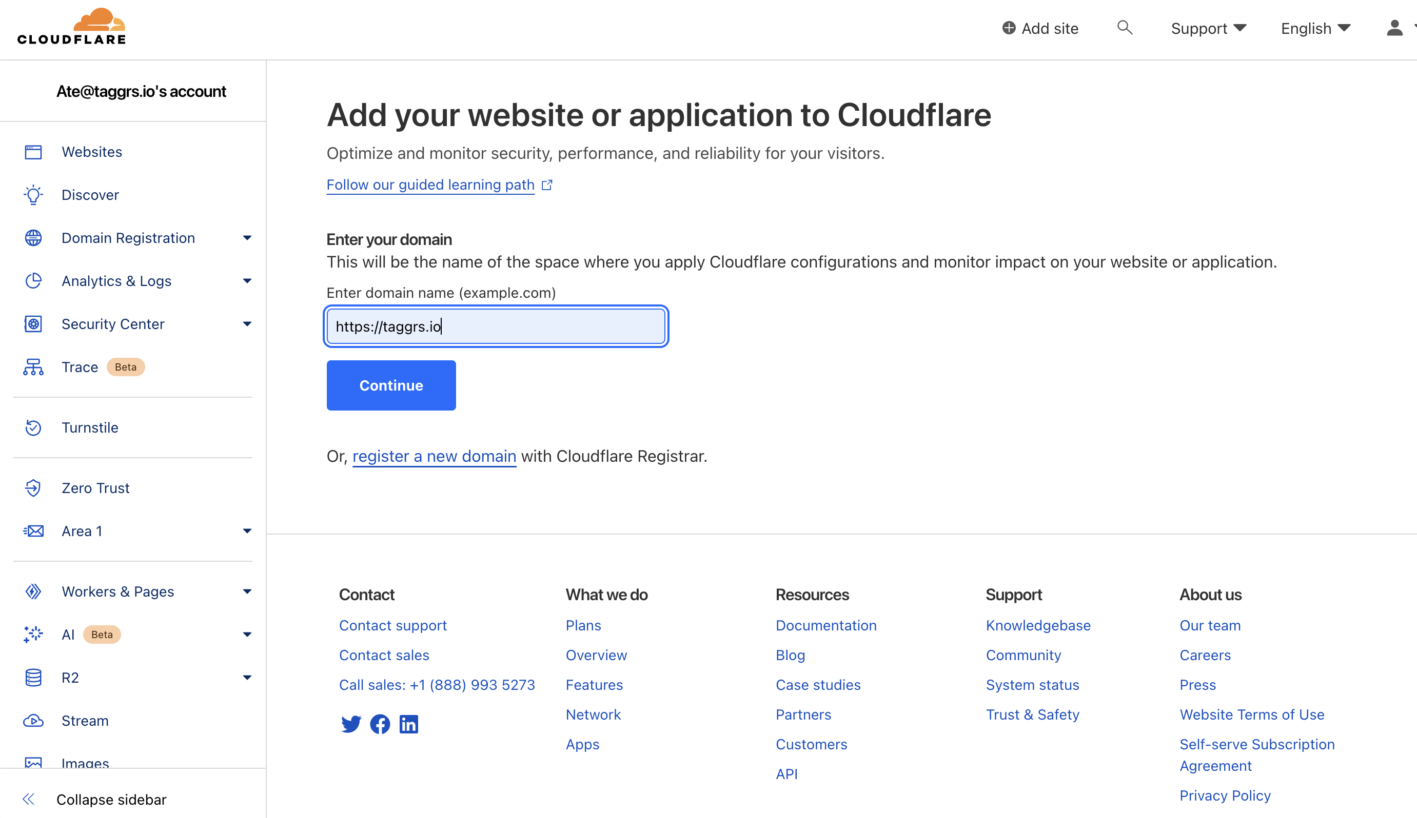Click the Discover section icon
Screen dimensions: 1417x818
(x=32, y=195)
